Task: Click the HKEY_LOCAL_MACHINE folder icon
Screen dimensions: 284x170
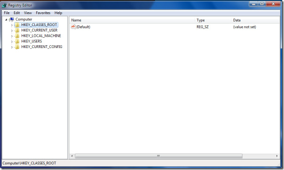Action: click(x=17, y=36)
